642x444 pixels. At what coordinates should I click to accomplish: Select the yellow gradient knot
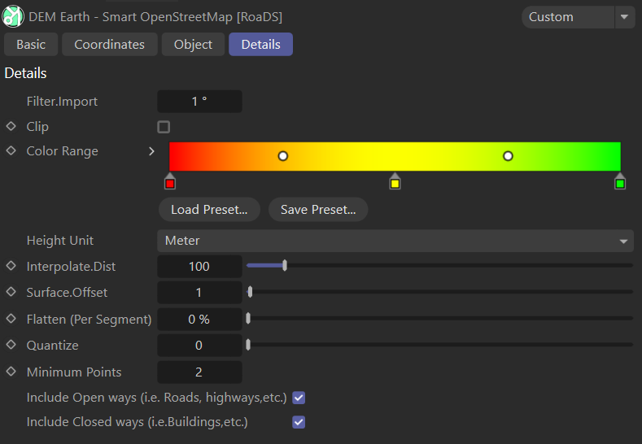click(395, 181)
